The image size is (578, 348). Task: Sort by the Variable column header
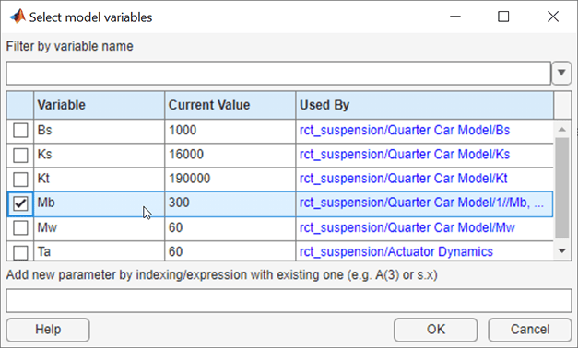[x=99, y=105]
